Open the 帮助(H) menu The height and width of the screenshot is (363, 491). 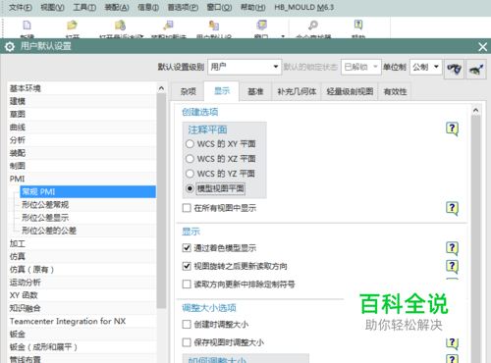click(x=253, y=7)
